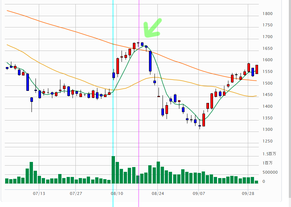This screenshot has width=291, height=207.
Task: Click the rightmost red candlestick
Action: point(257,69)
